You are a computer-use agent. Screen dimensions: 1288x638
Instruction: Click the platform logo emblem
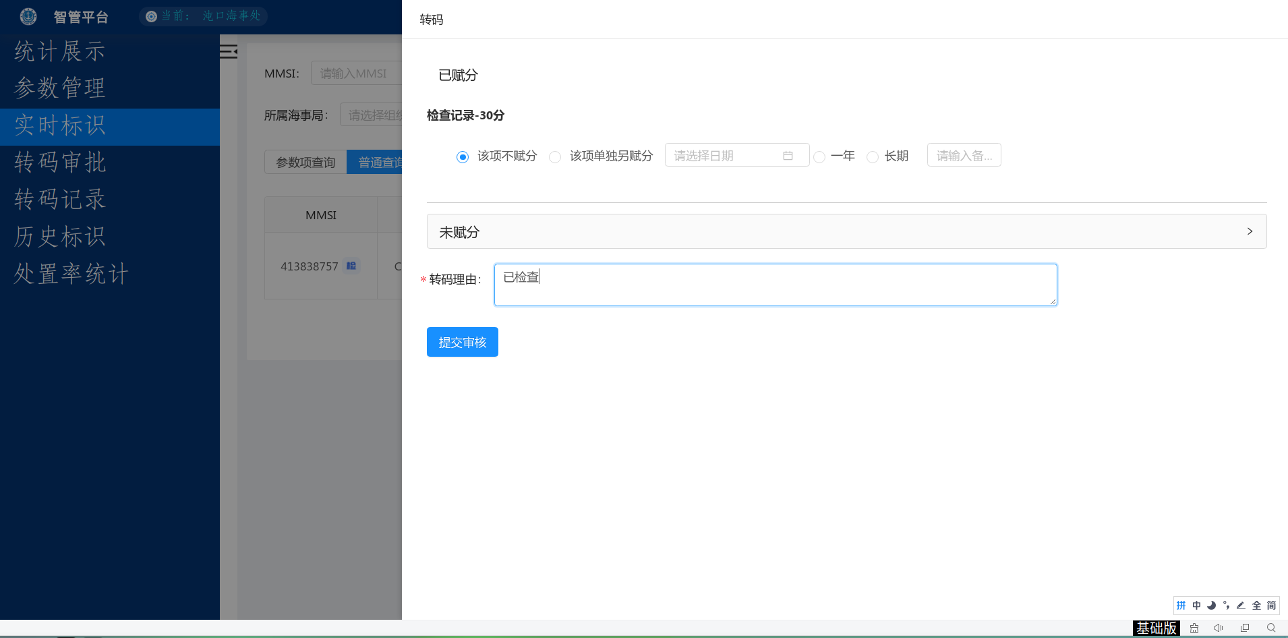[x=28, y=16]
